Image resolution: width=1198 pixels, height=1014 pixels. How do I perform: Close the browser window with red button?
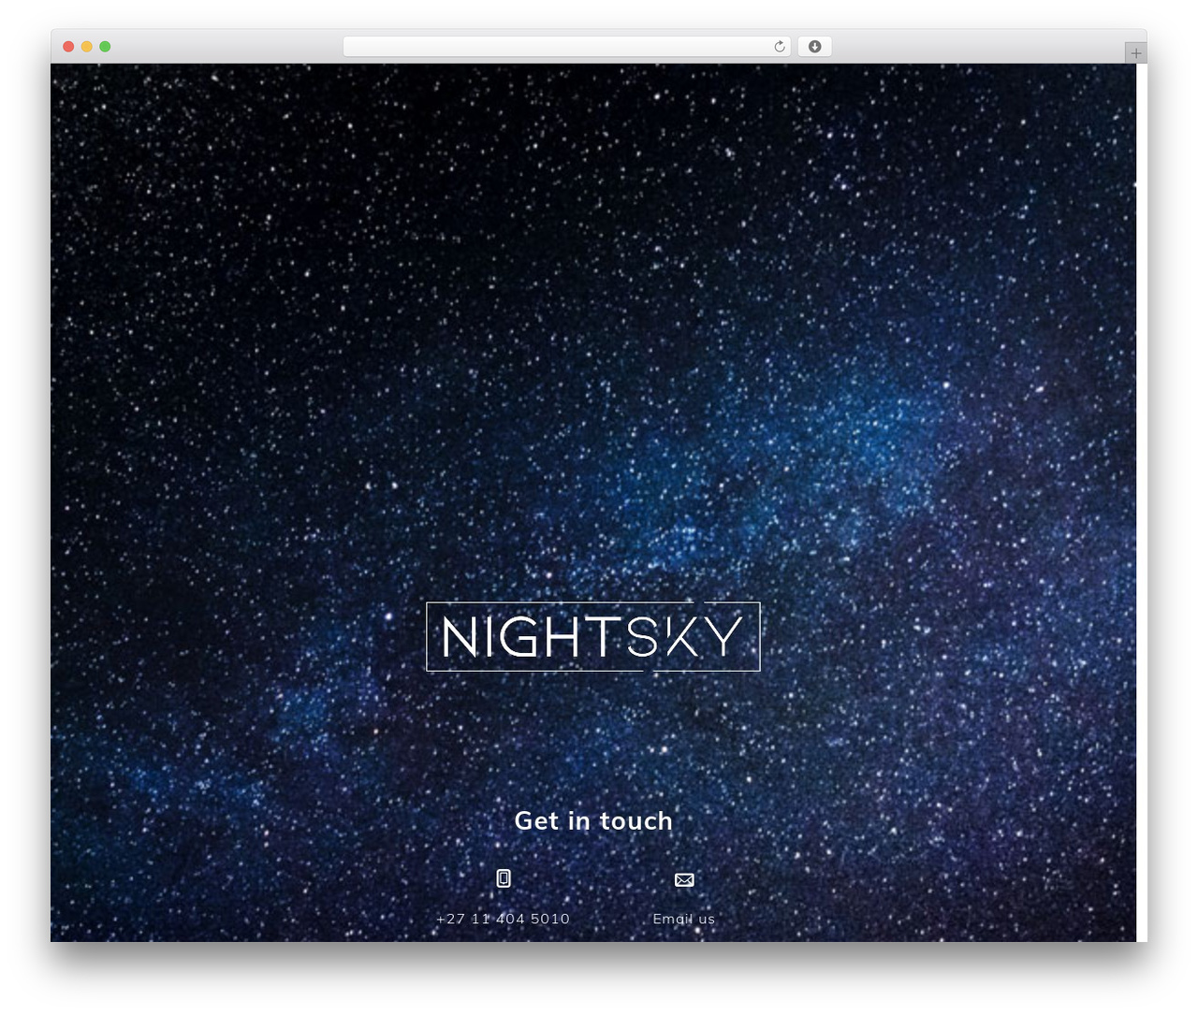(x=68, y=47)
